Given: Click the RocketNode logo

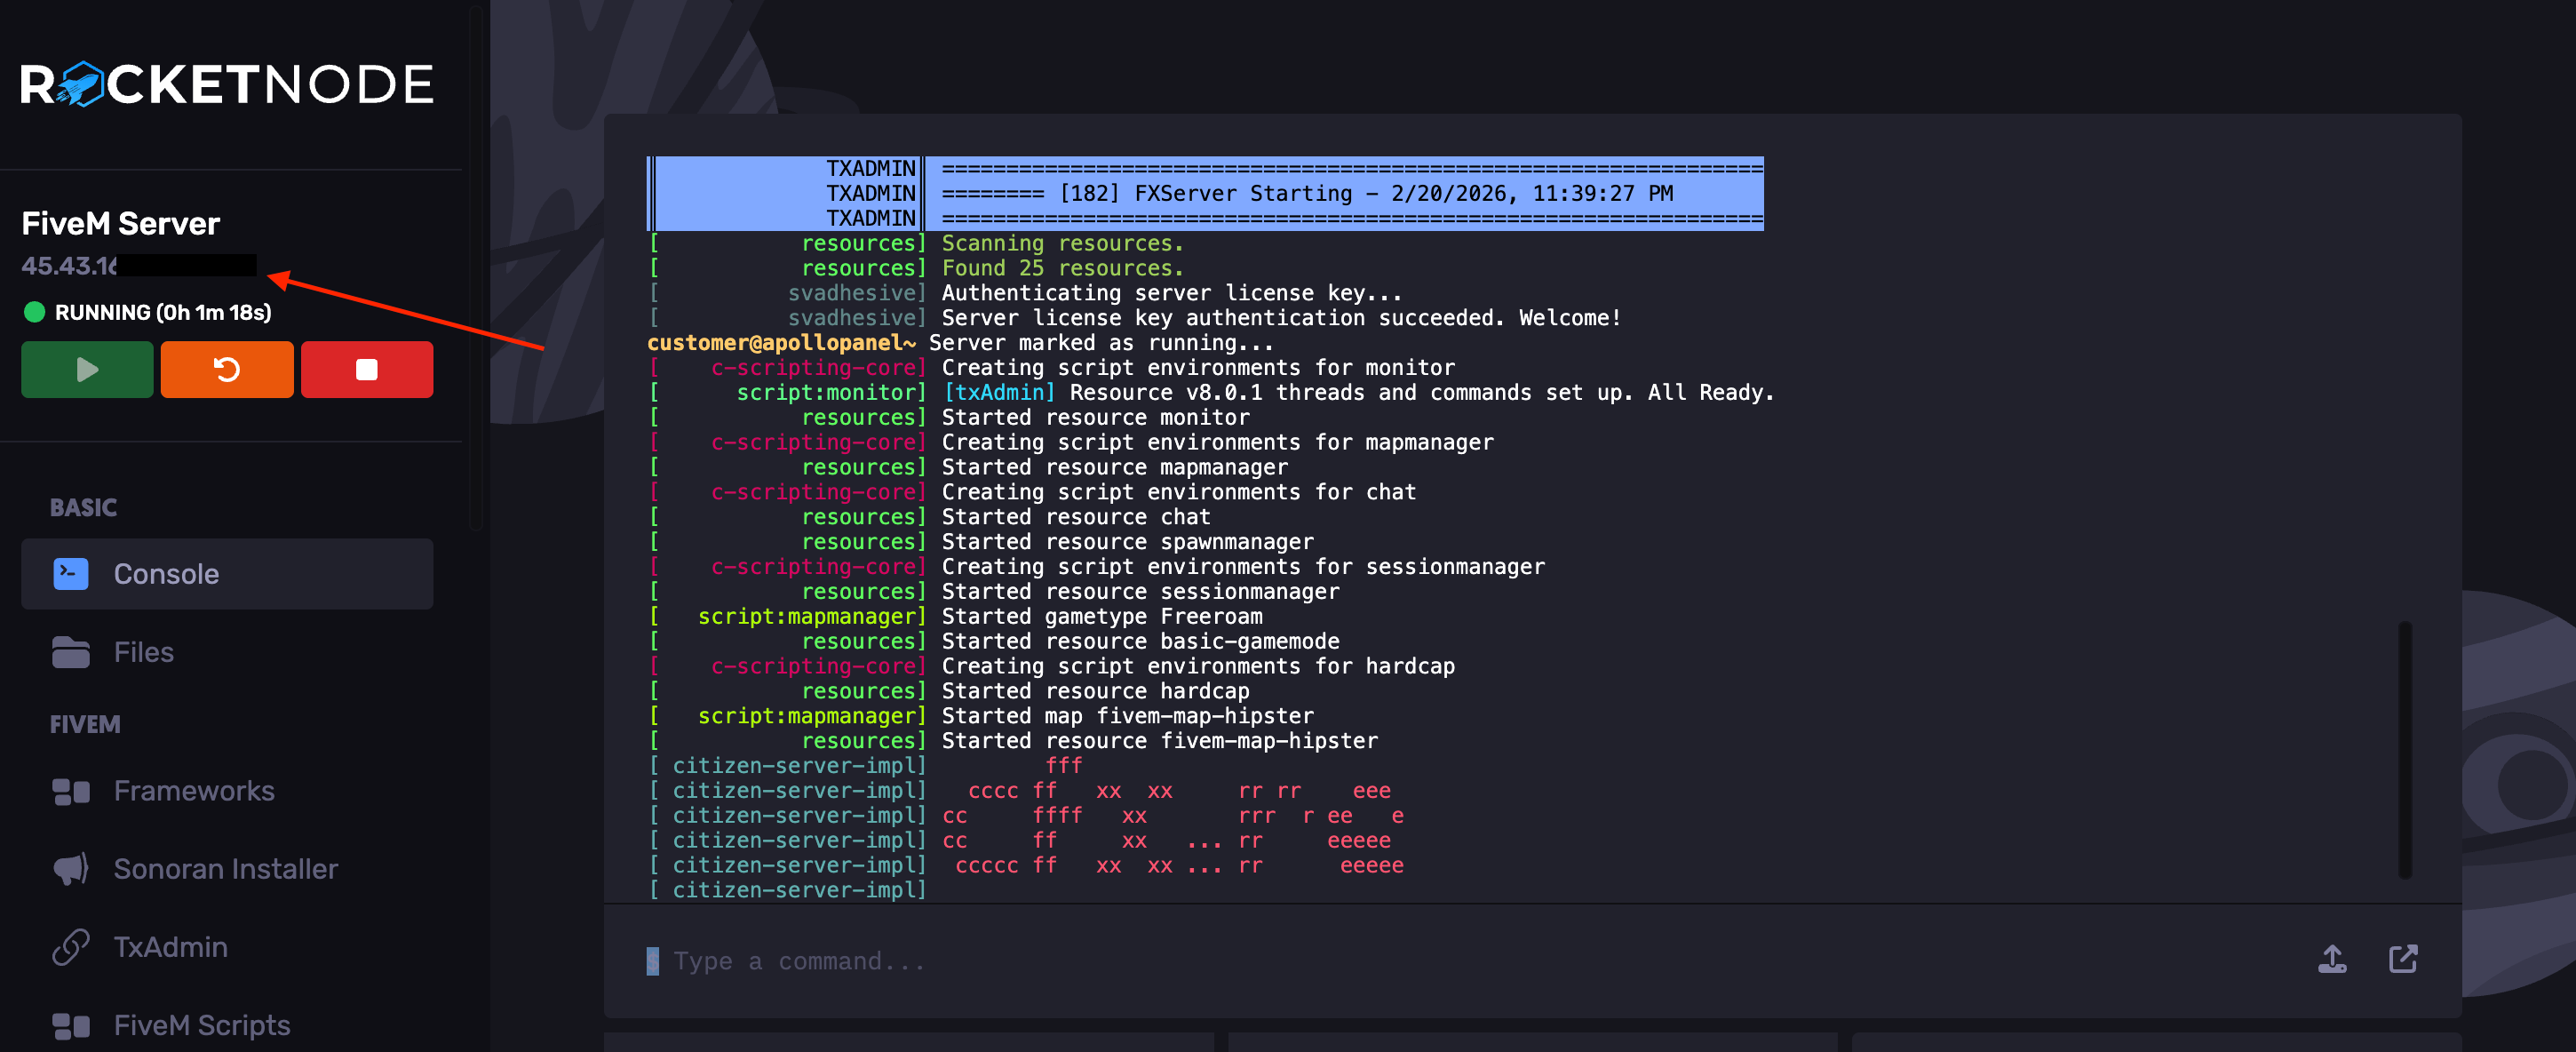Looking at the screenshot, I should click(227, 84).
